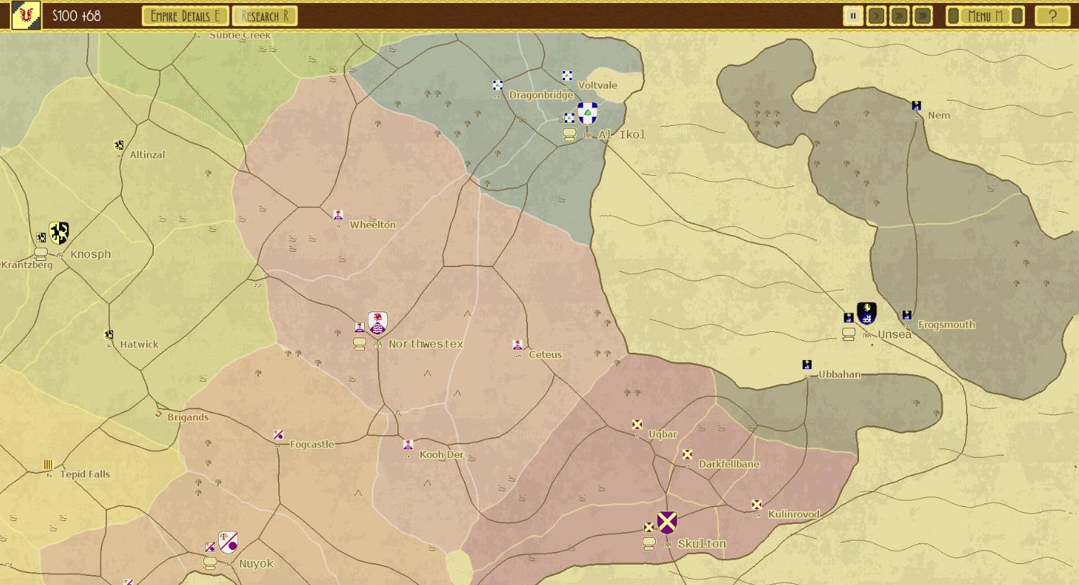Click the Brigands marker icon
This screenshot has width=1079, height=585.
159,414
